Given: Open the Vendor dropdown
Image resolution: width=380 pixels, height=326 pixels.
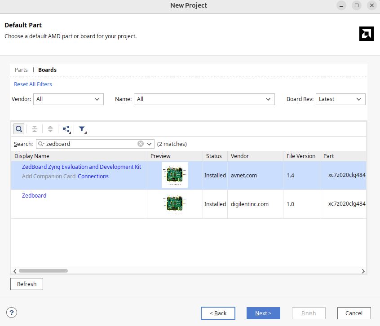Looking at the screenshot, I should coord(68,99).
